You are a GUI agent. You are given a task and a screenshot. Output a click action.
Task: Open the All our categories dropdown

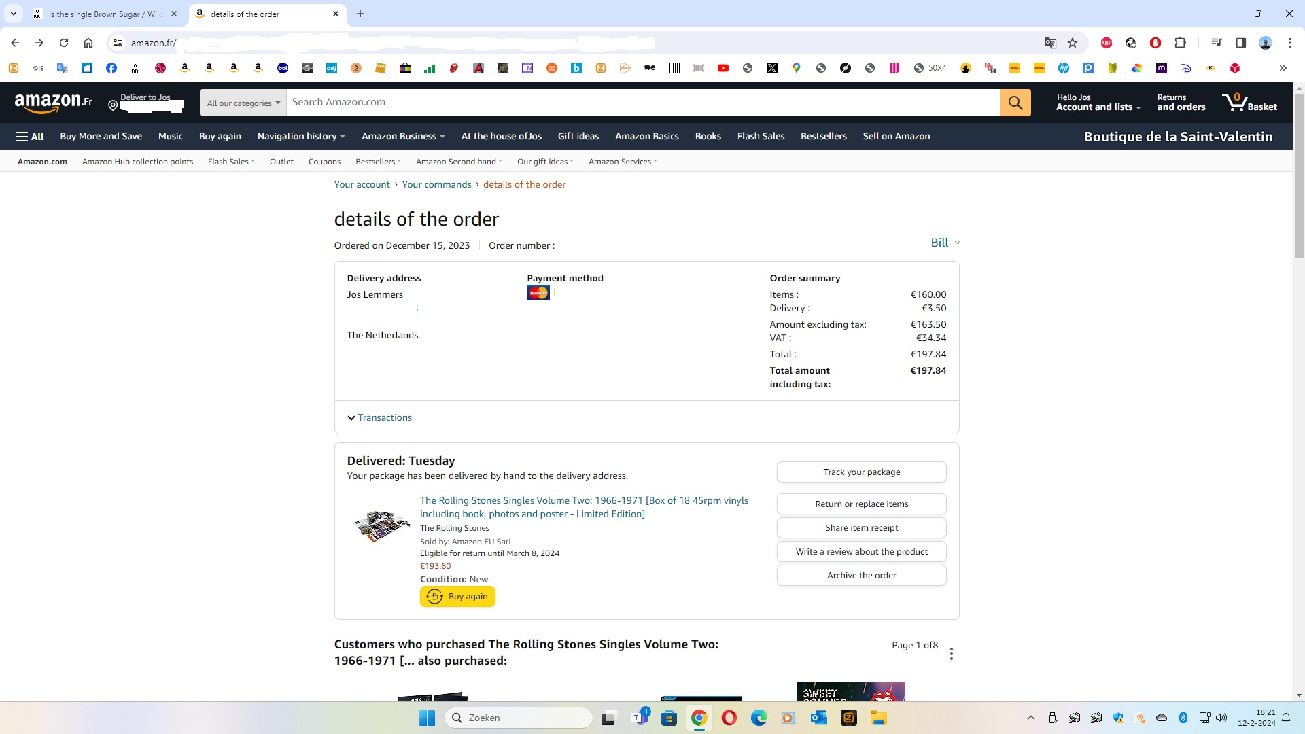pos(243,103)
